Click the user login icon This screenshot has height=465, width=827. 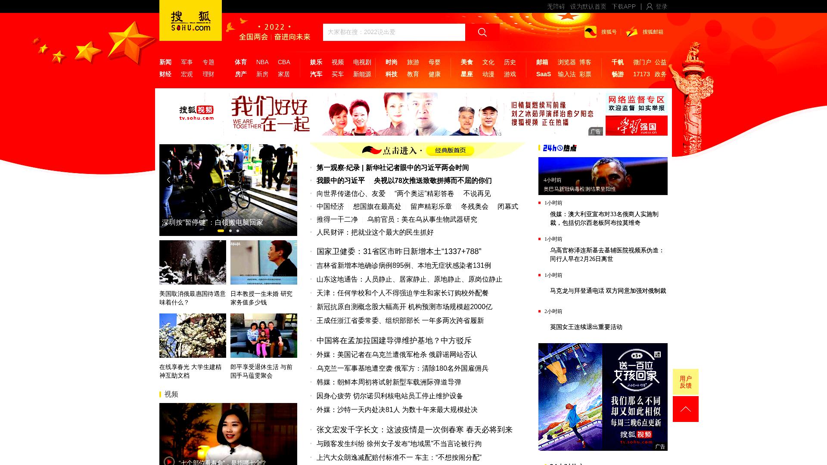point(650,6)
